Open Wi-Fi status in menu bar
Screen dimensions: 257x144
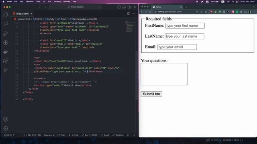pyautogui.click(x=228, y=2)
